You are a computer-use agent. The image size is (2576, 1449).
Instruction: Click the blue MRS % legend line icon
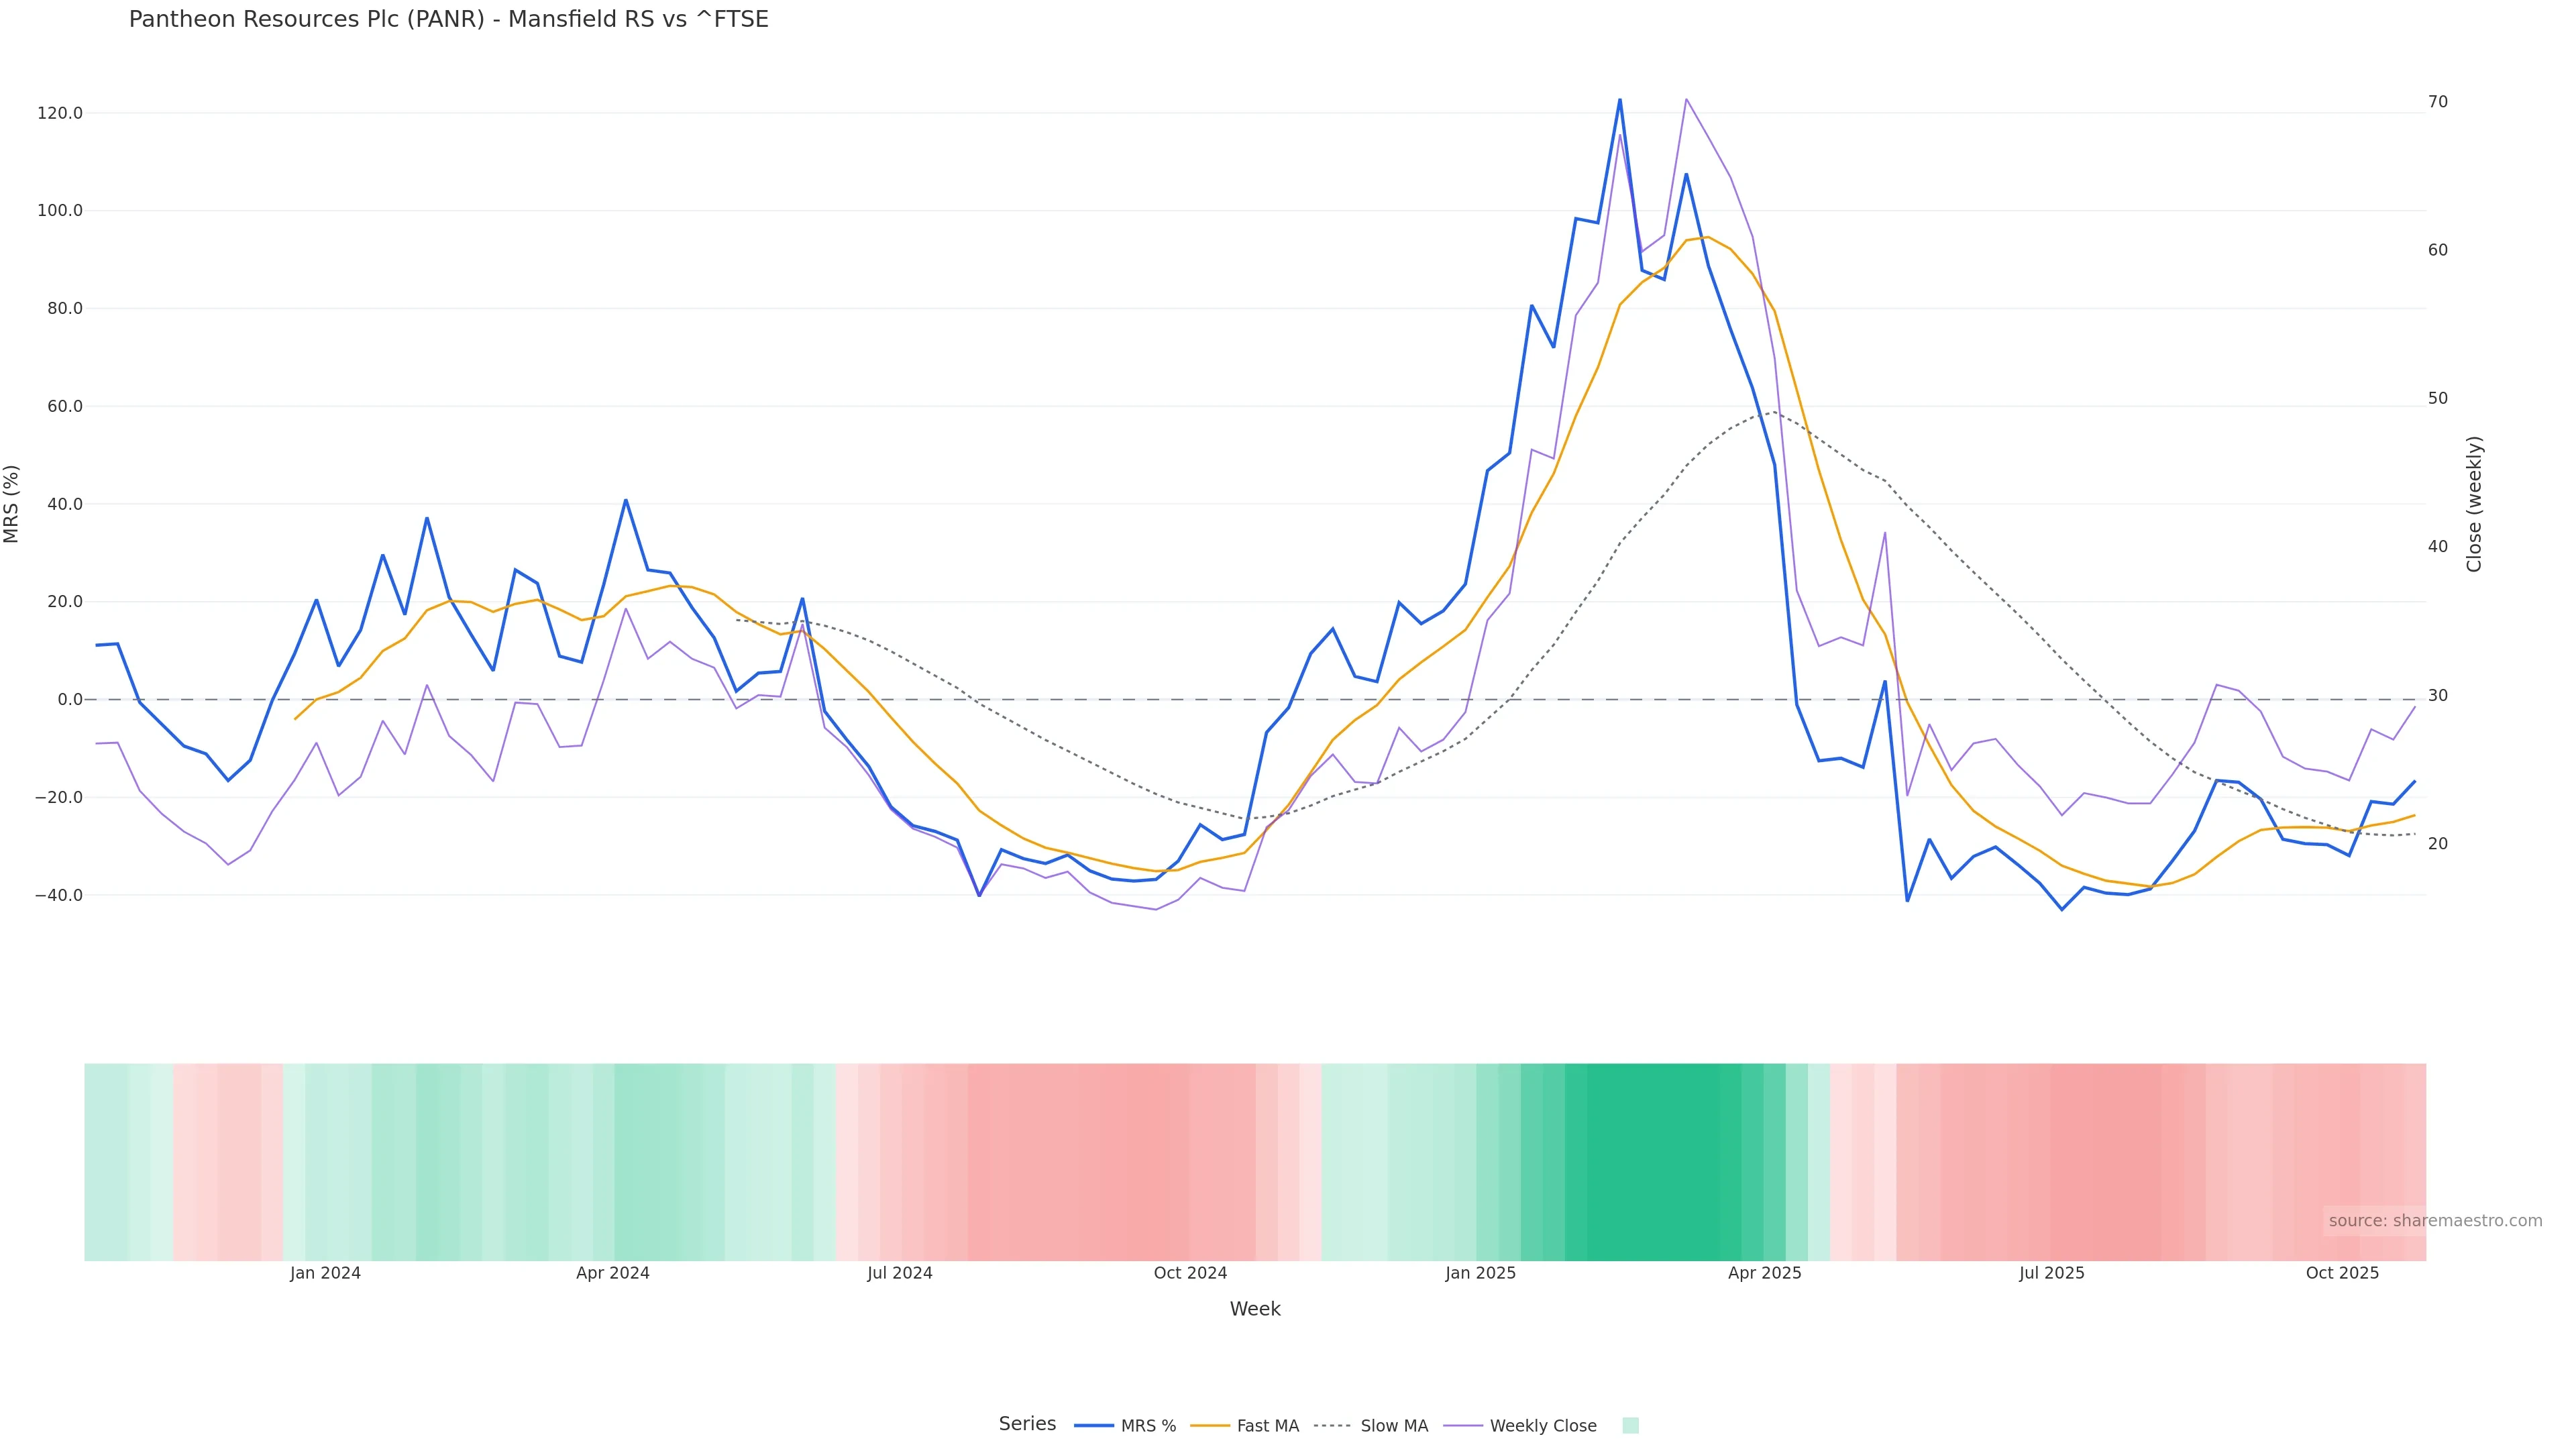coord(1094,1426)
